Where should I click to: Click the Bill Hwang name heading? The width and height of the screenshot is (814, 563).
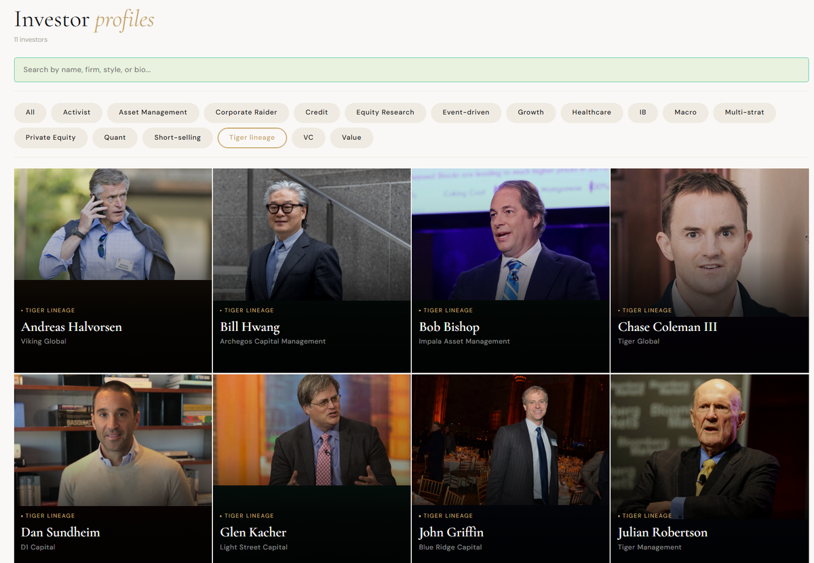(250, 327)
